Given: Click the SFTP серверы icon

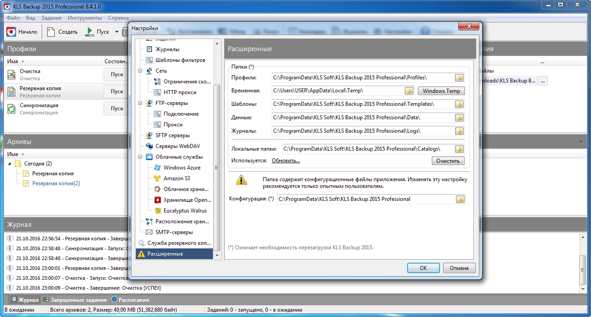Looking at the screenshot, I should [x=149, y=135].
